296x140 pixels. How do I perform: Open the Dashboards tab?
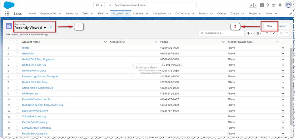pos(182,14)
